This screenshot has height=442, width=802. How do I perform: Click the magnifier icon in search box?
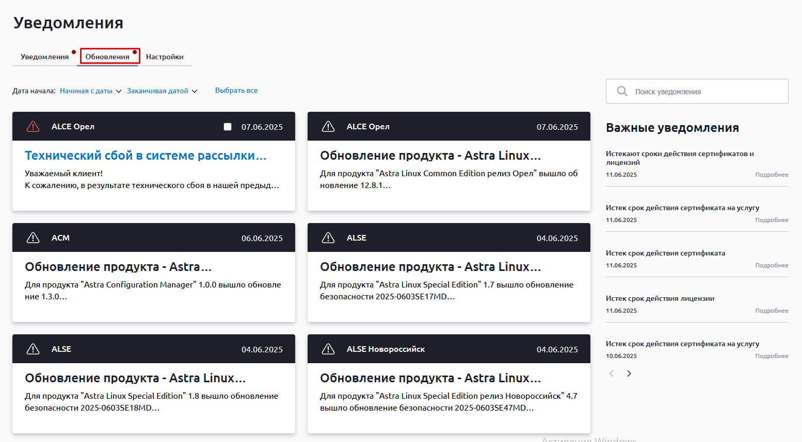click(x=622, y=91)
